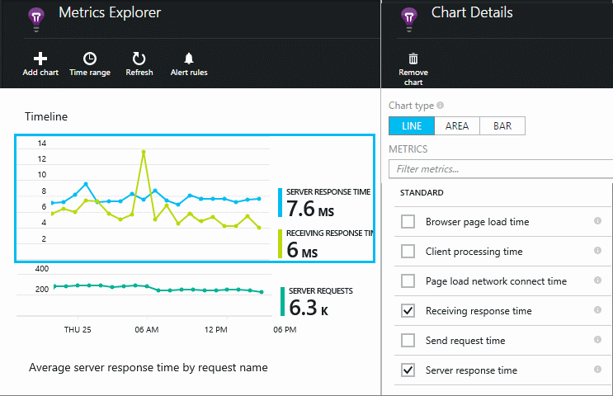Click the Send request time label

pyautogui.click(x=465, y=341)
